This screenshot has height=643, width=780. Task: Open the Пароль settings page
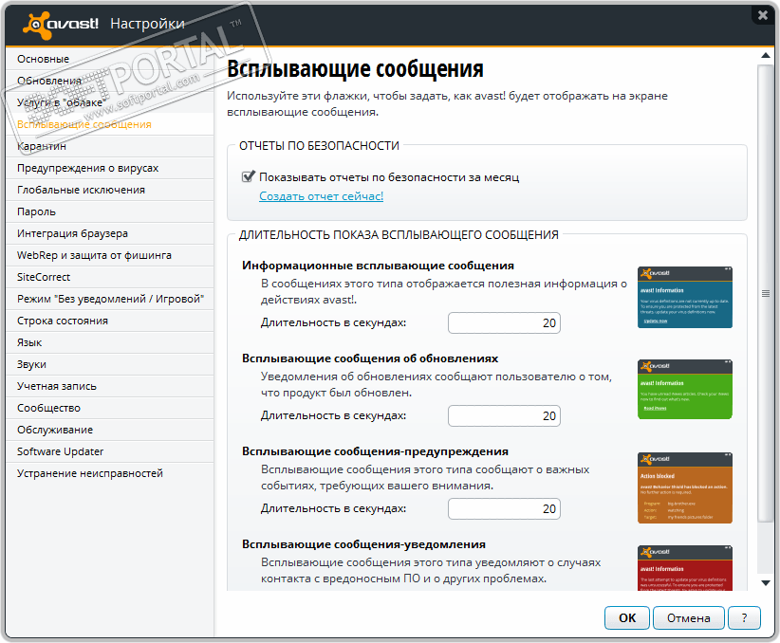(x=110, y=211)
